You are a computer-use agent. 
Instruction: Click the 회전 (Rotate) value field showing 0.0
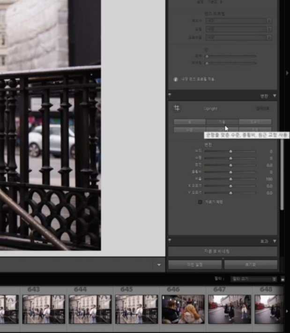[269, 165]
